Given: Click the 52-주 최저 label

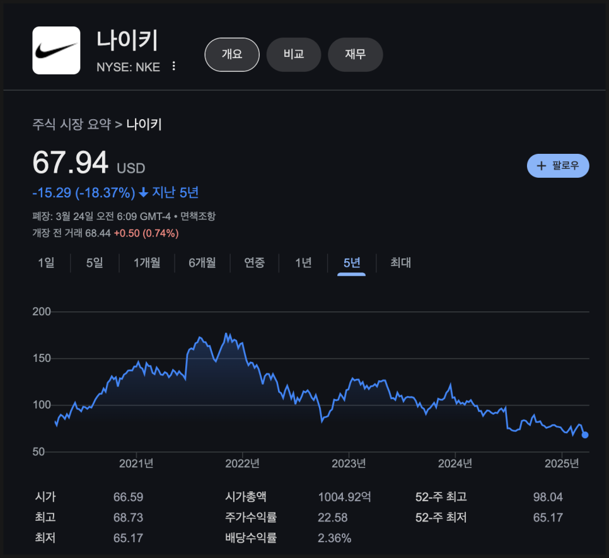Looking at the screenshot, I should [x=441, y=517].
